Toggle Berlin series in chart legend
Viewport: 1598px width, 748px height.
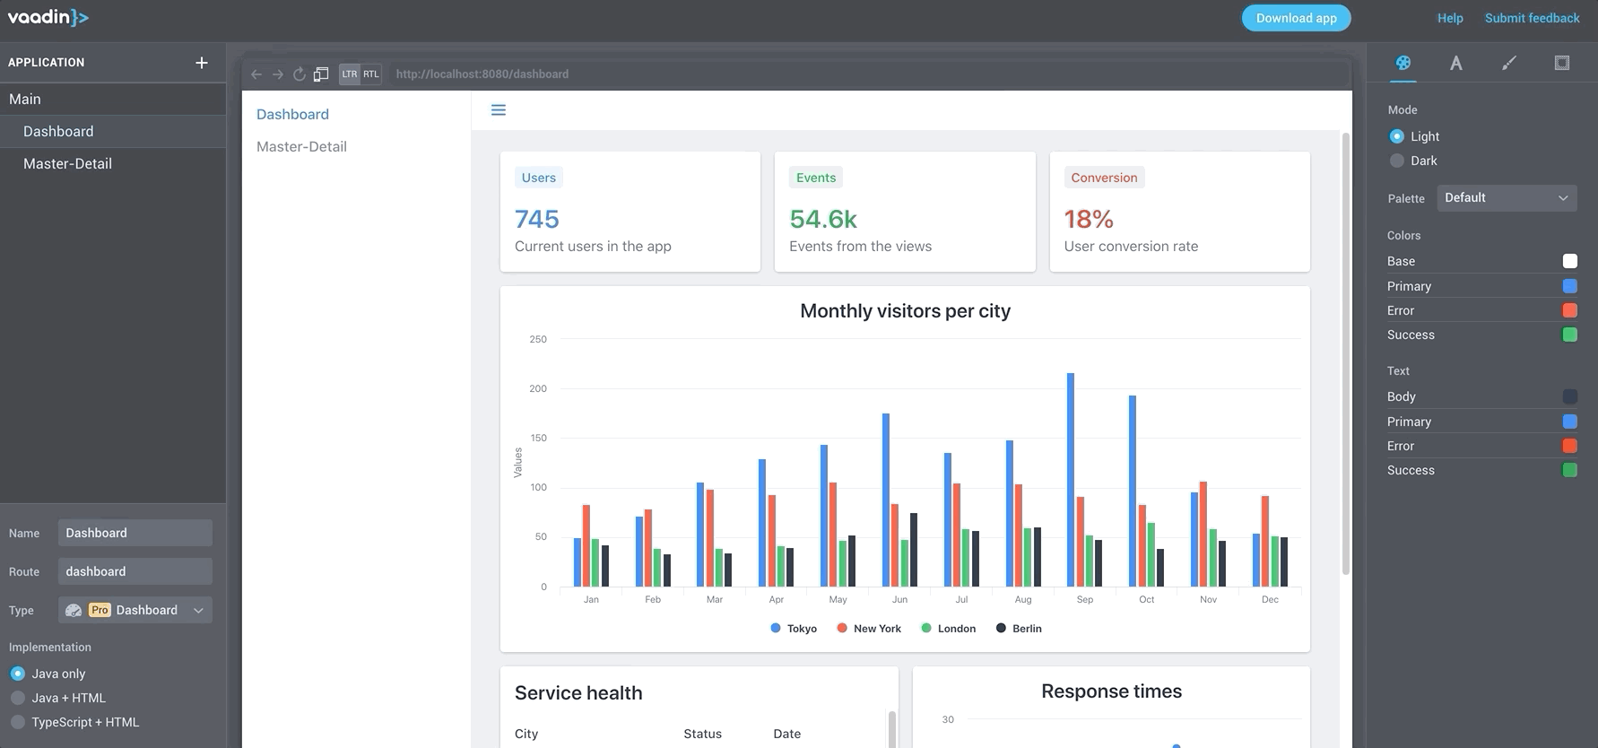[x=1019, y=629]
